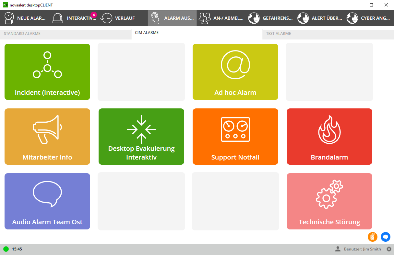
Task: Click the orange round device icon
Action: coord(373,237)
